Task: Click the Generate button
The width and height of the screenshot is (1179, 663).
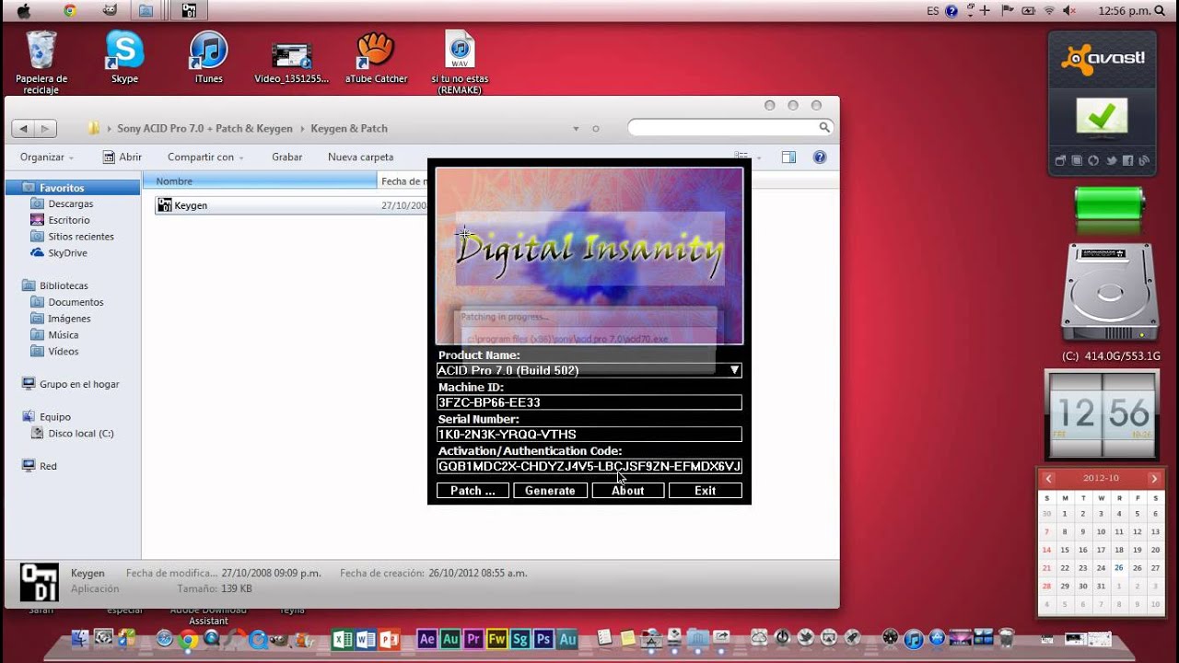Action: (550, 491)
